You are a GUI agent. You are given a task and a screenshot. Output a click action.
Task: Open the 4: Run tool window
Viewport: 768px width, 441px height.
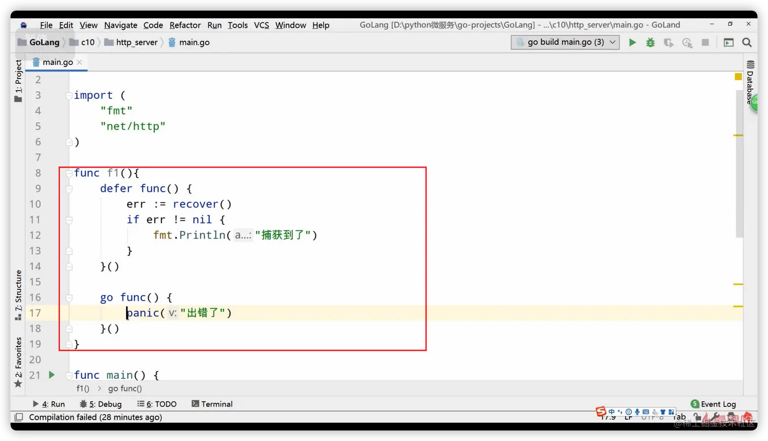49,404
